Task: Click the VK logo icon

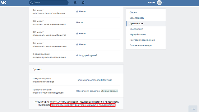Action: pyautogui.click(x=3, y=2)
